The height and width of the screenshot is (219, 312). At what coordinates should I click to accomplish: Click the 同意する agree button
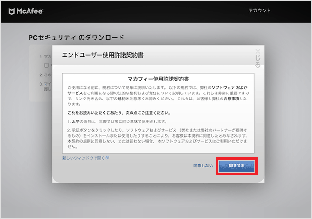[x=237, y=166]
